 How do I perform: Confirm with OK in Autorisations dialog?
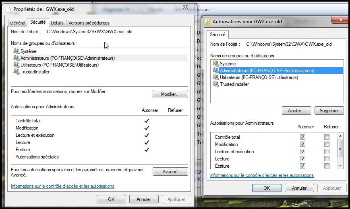coord(267,188)
